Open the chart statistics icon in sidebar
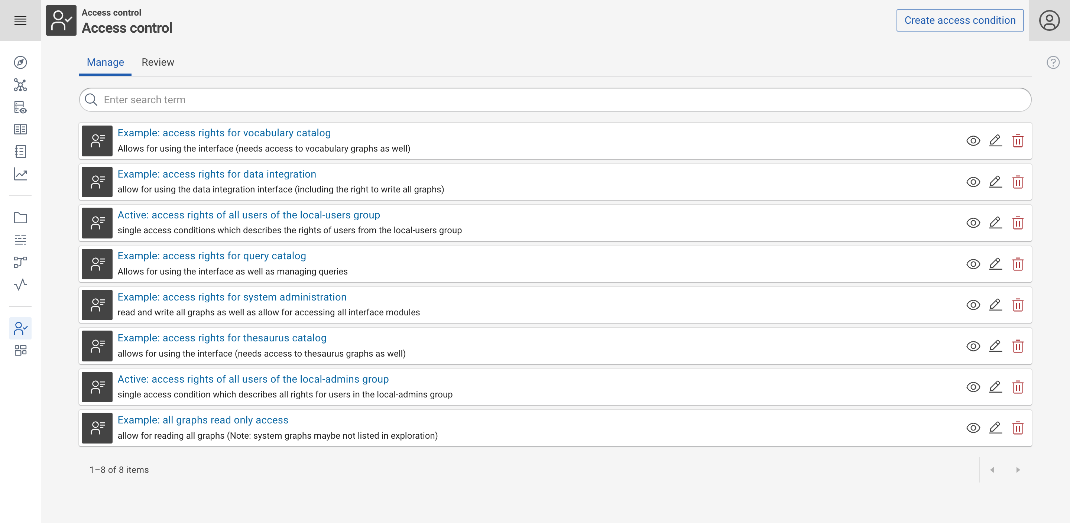This screenshot has width=1070, height=523. pyautogui.click(x=20, y=174)
